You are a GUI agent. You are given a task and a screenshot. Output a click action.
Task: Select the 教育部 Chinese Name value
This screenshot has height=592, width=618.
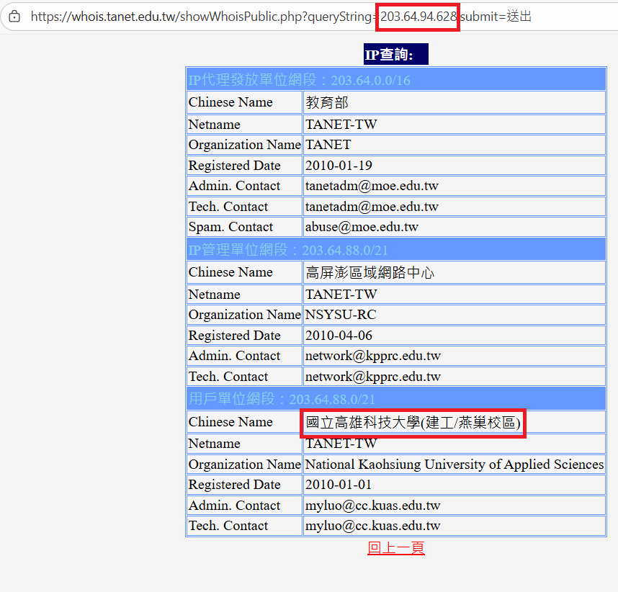point(327,102)
